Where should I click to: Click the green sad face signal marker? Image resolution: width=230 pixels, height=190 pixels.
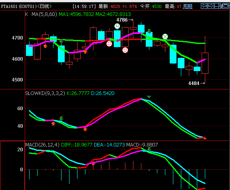pyautogui.click(x=117, y=26)
